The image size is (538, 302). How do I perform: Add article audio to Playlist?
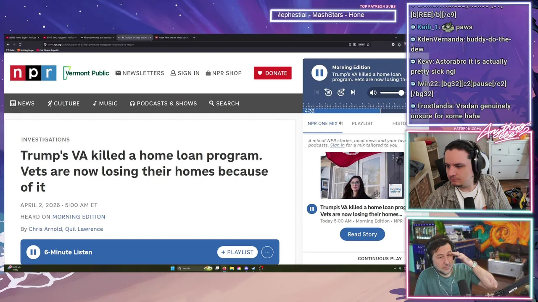click(237, 252)
